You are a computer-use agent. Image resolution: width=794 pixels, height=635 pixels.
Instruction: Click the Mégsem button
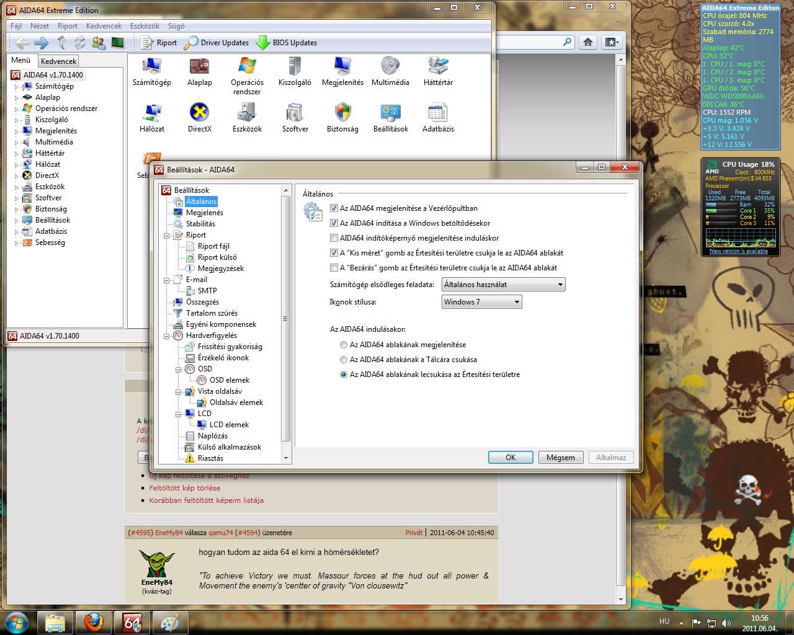click(561, 458)
